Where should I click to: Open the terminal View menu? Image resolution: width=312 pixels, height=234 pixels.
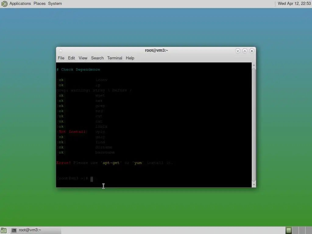pyautogui.click(x=83, y=58)
